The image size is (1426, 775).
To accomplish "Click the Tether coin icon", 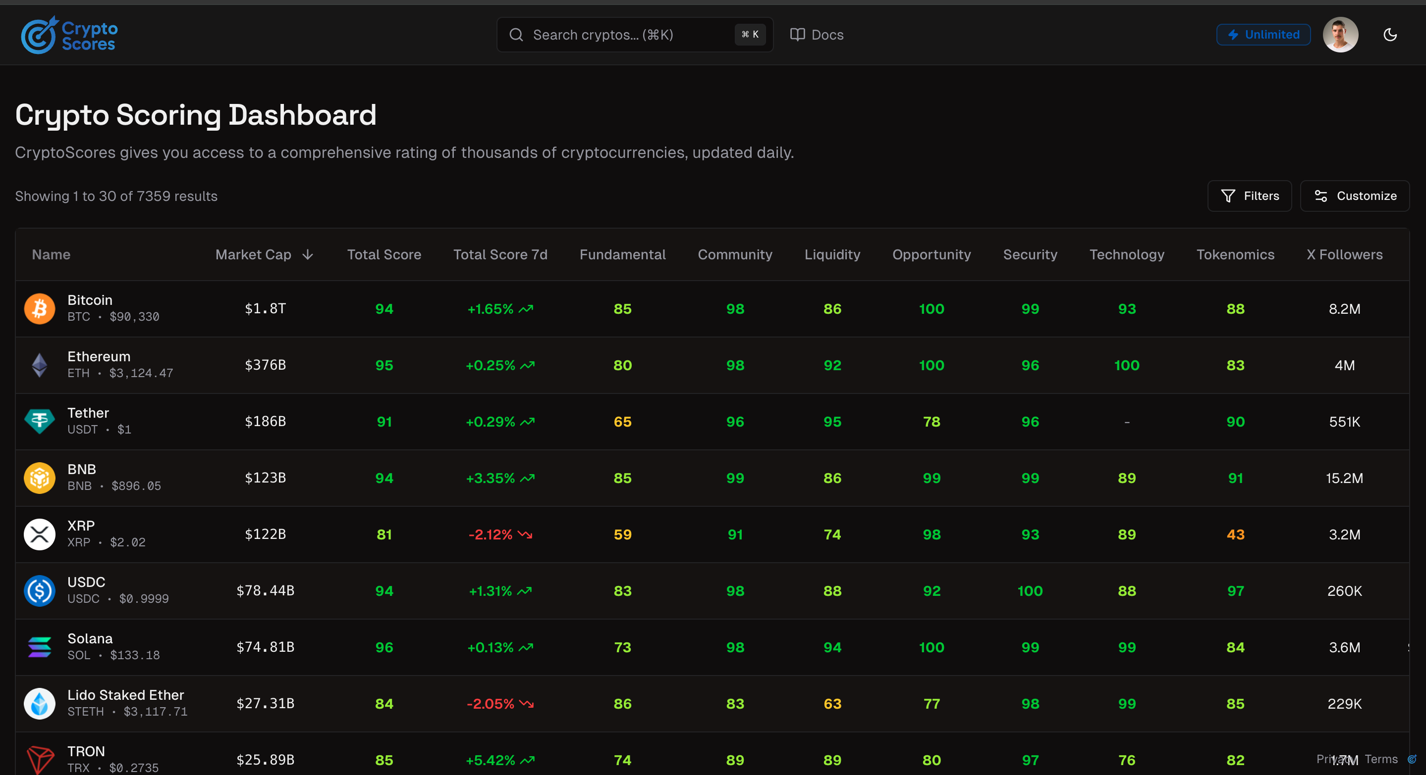I will pyautogui.click(x=39, y=421).
